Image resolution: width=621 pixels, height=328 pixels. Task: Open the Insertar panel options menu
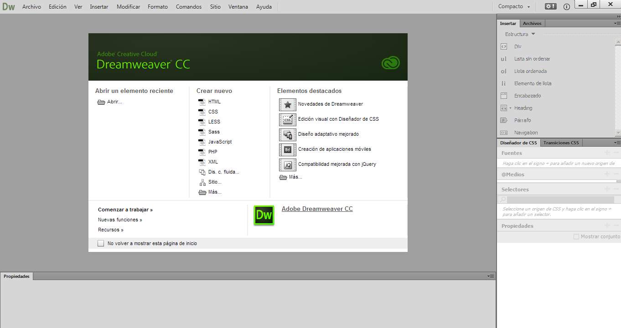[x=617, y=23]
